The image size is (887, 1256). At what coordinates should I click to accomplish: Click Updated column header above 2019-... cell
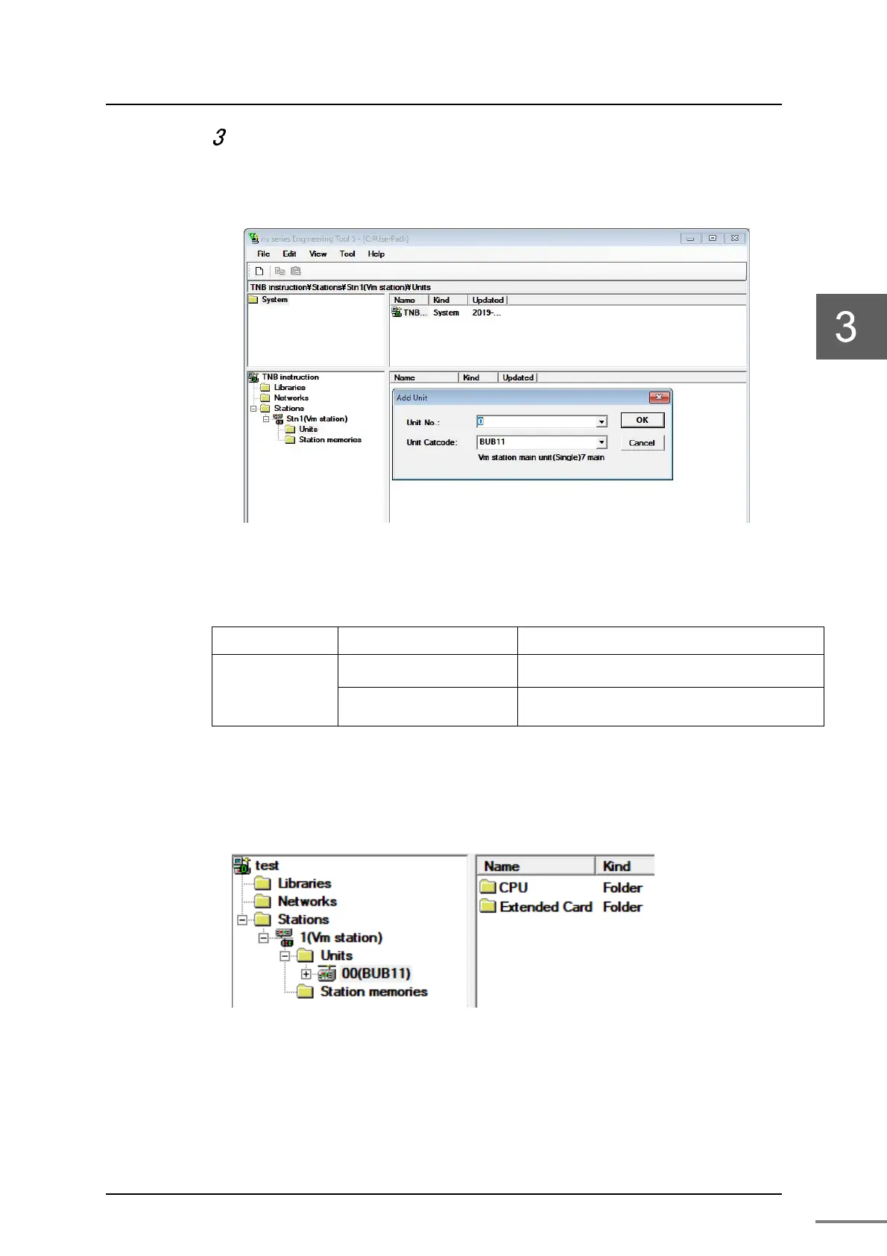487,300
